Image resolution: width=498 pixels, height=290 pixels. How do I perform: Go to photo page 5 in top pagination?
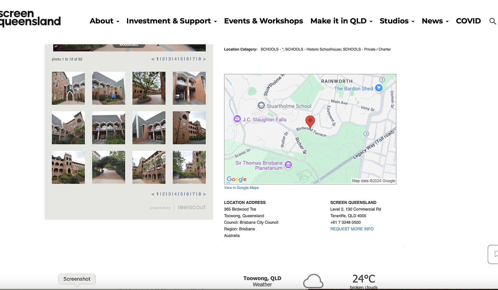tap(181, 59)
